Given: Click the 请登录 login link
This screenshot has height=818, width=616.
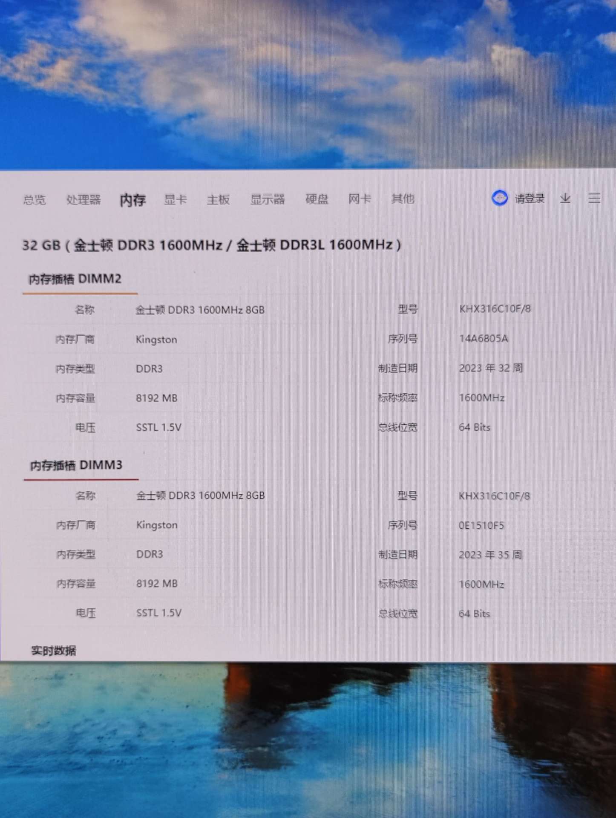Looking at the screenshot, I should [530, 199].
